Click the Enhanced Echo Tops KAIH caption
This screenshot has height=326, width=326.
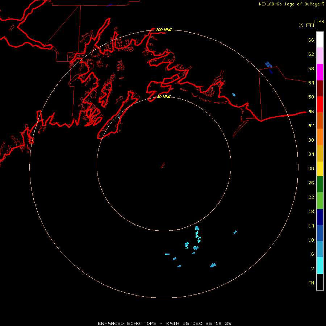point(164,323)
